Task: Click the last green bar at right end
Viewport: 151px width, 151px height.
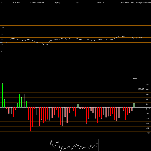Action: click(x=134, y=105)
